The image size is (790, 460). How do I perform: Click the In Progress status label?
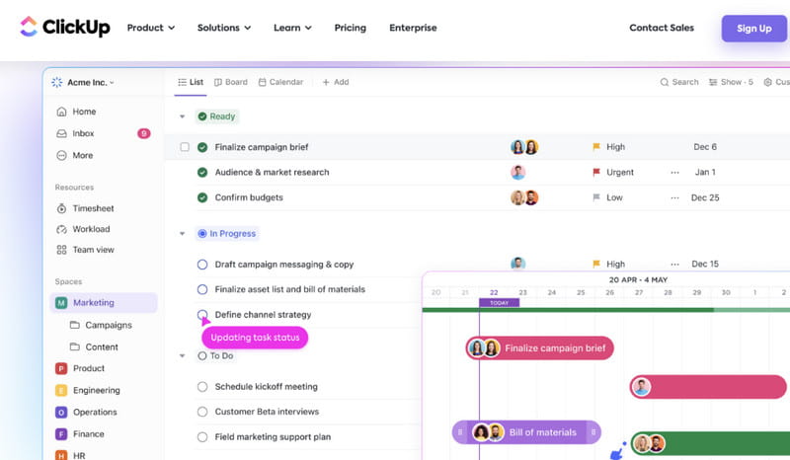tap(227, 234)
